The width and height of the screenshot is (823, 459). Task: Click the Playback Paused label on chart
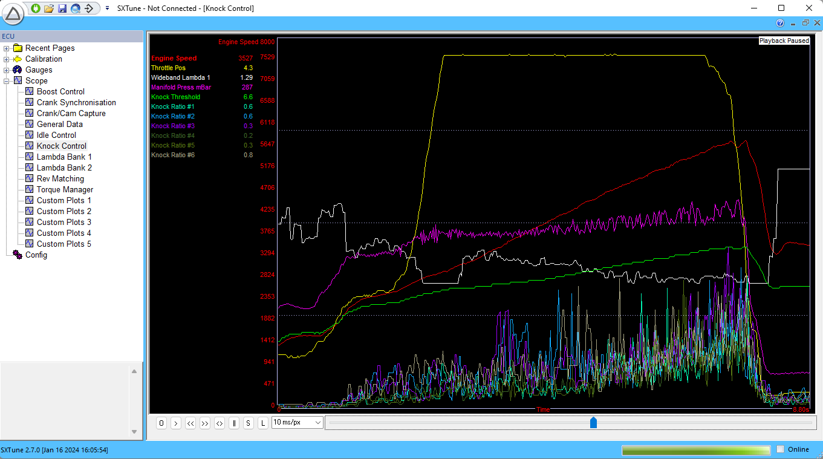click(784, 41)
